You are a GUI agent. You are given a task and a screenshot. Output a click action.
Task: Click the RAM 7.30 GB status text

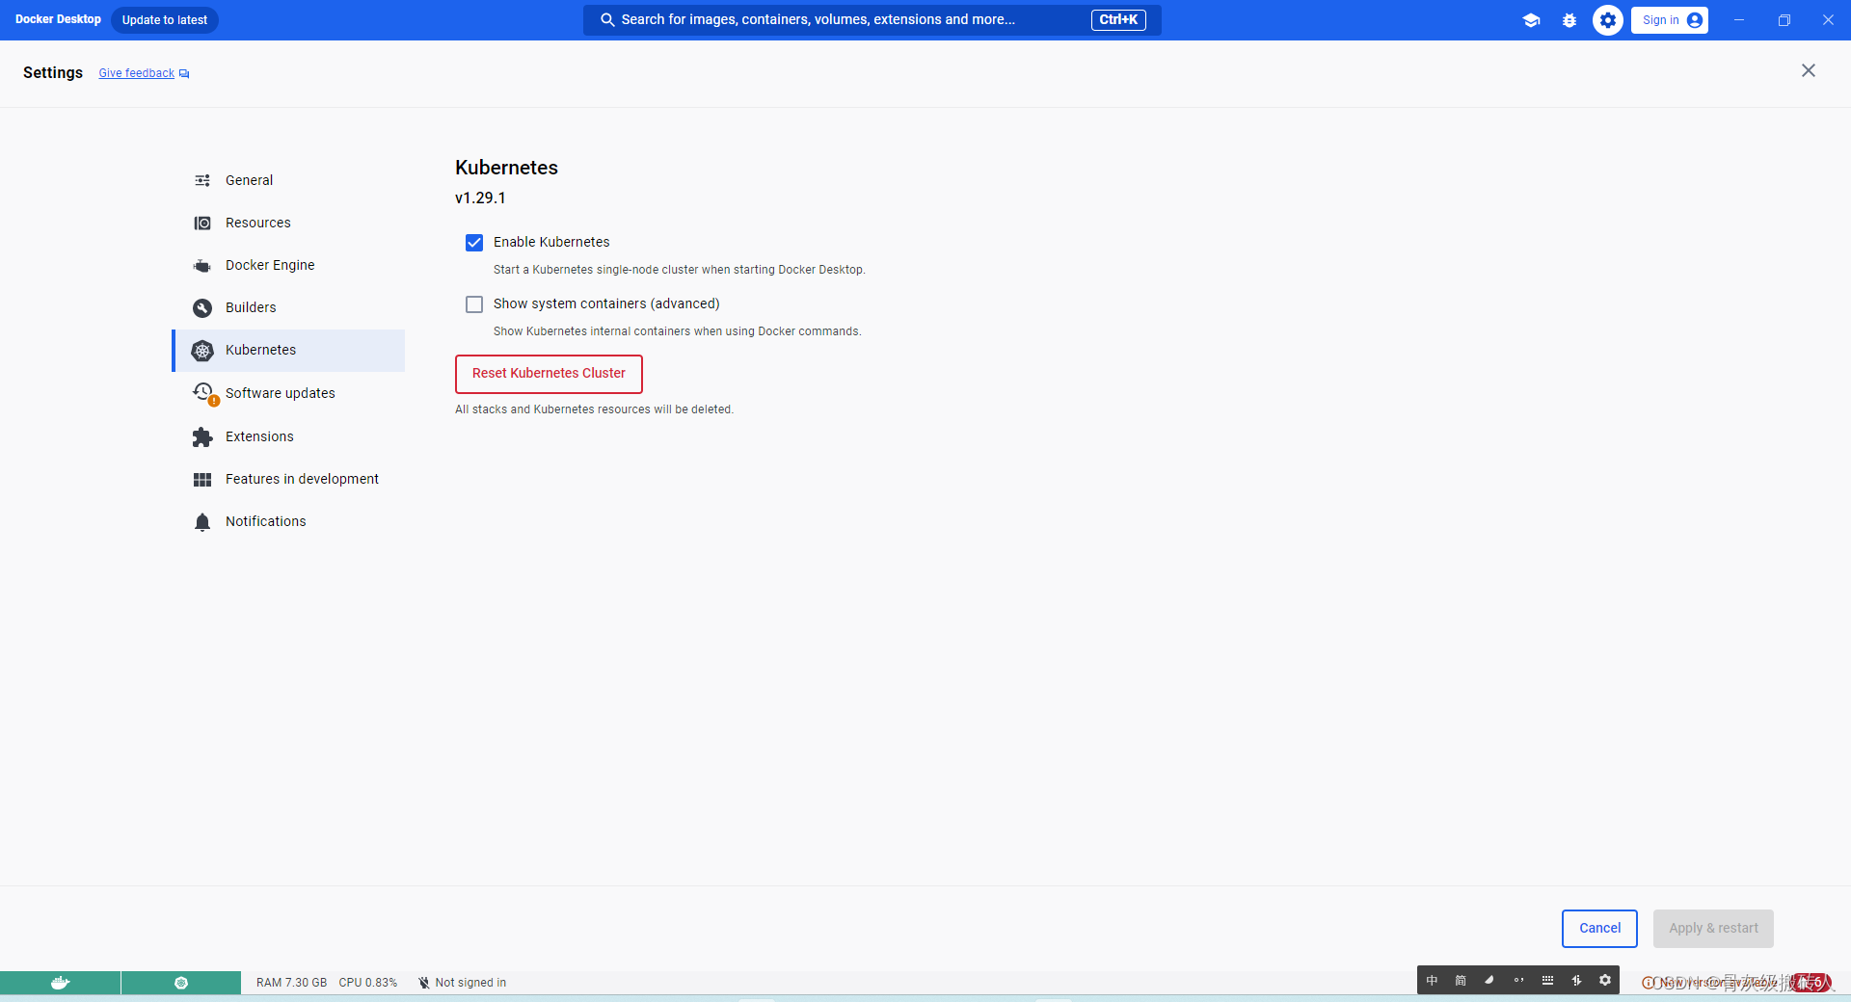(291, 983)
